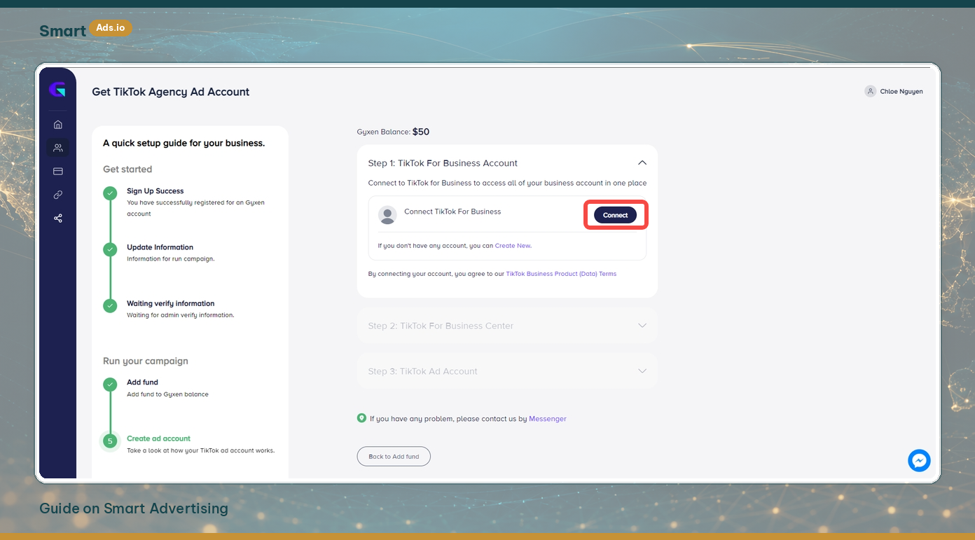Open the Messenger chat bubble icon
975x540 pixels.
coord(919,460)
